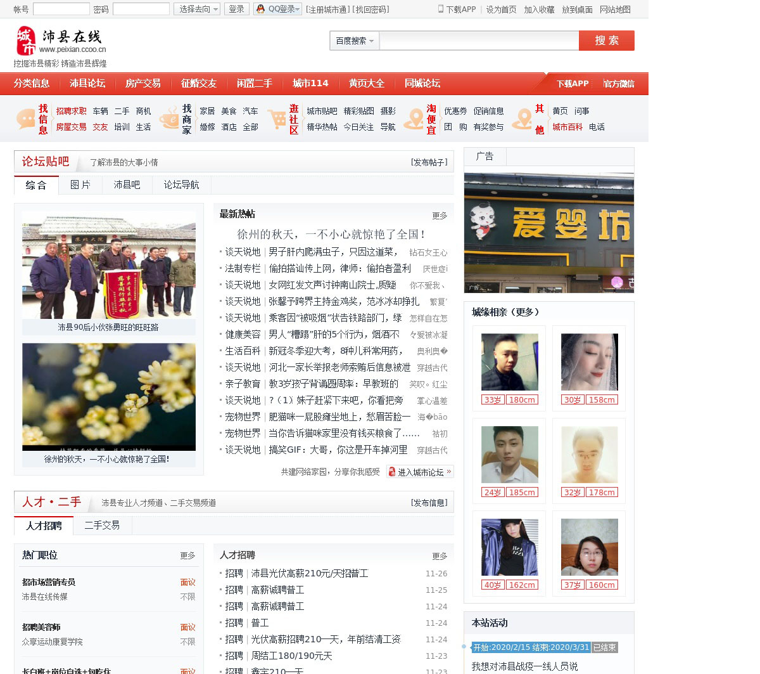This screenshot has width=760, height=674.
Task: Open the 沛县90后小伙张勇旺 photo thumbnail
Action: [109, 265]
